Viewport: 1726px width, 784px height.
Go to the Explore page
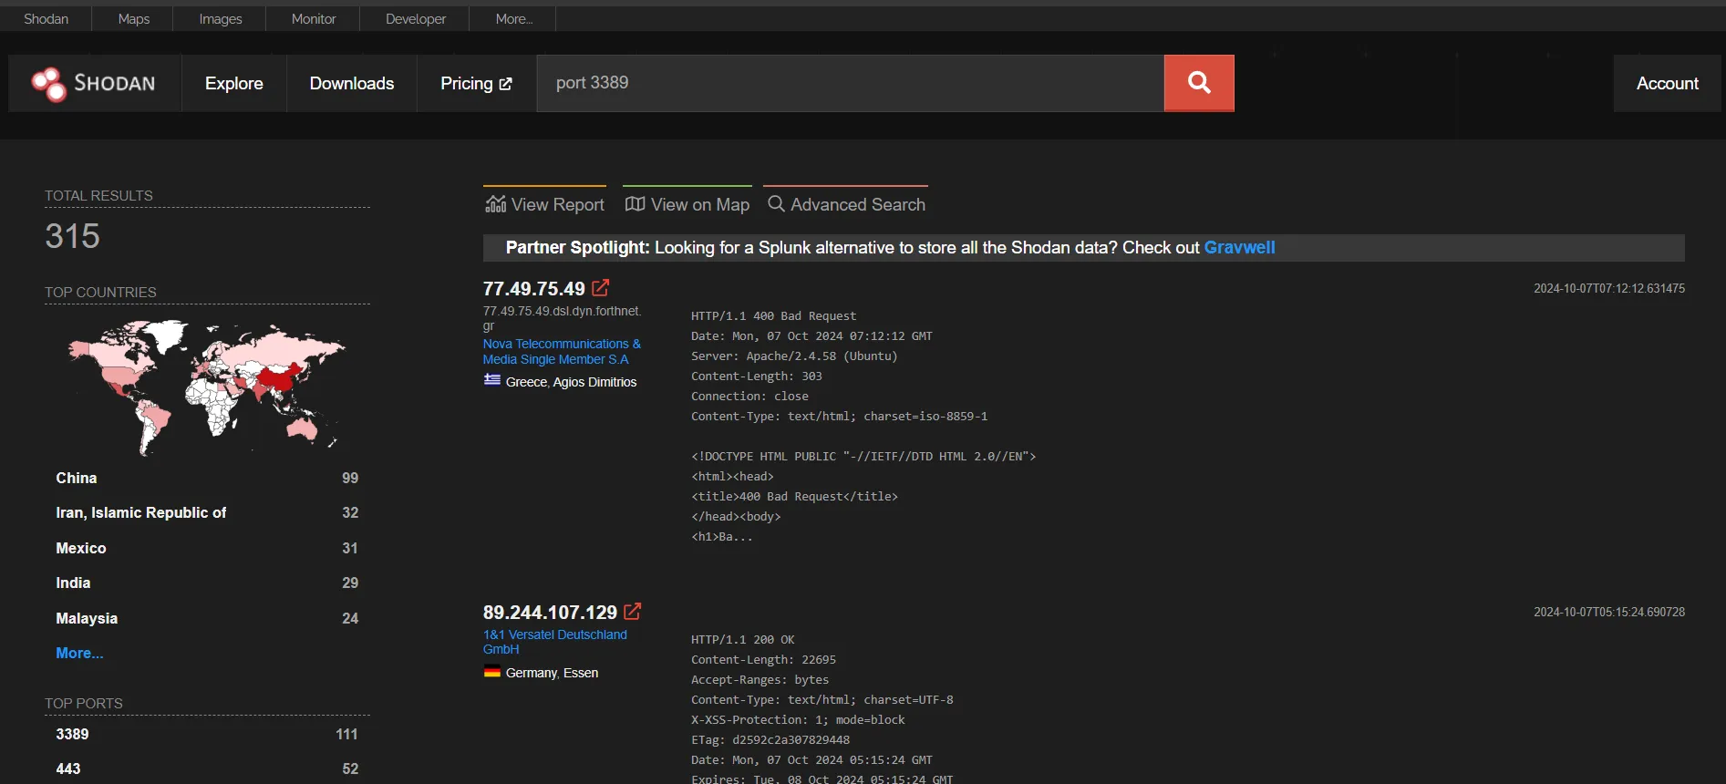(234, 83)
